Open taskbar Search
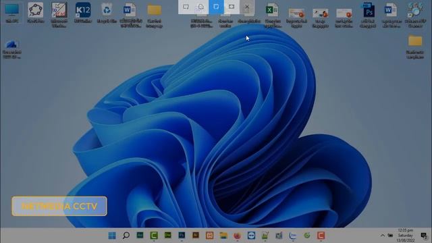This screenshot has height=243, width=432. (126, 236)
